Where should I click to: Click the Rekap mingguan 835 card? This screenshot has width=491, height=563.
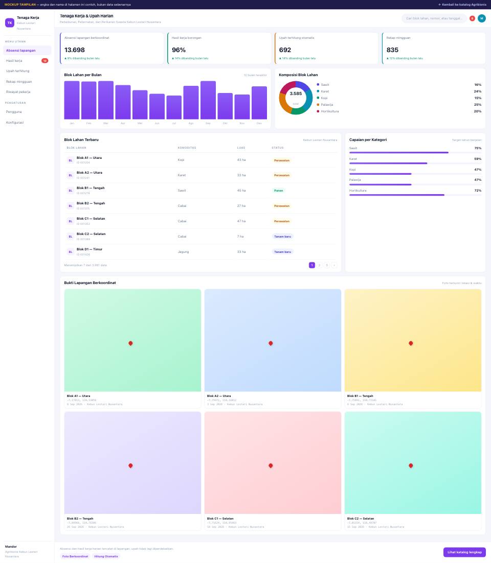[x=434, y=48]
